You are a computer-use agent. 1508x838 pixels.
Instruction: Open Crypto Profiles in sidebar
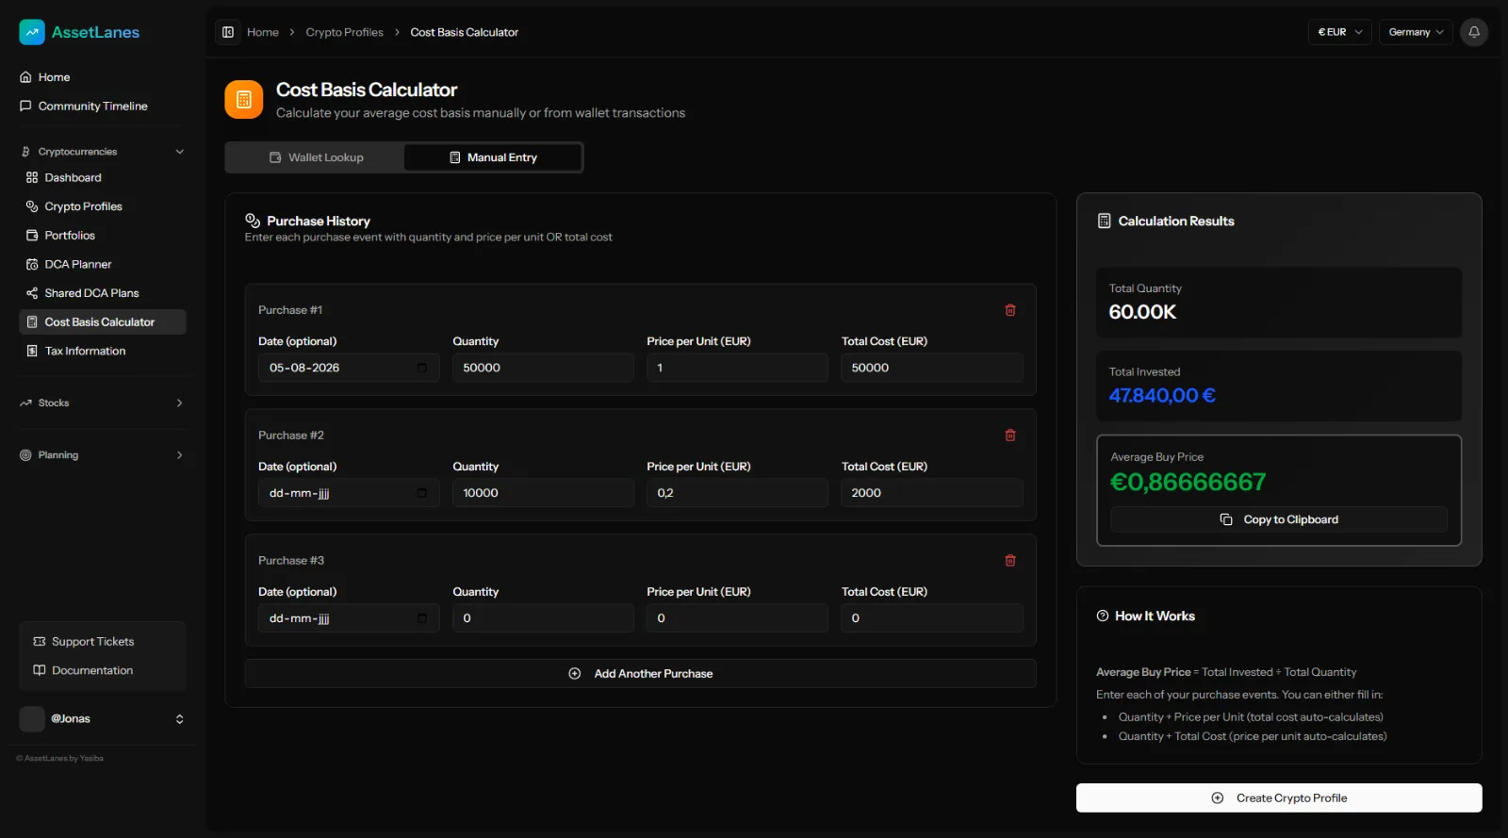pyautogui.click(x=102, y=206)
